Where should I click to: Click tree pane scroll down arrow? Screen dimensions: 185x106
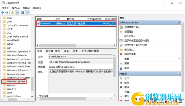[32, 96]
